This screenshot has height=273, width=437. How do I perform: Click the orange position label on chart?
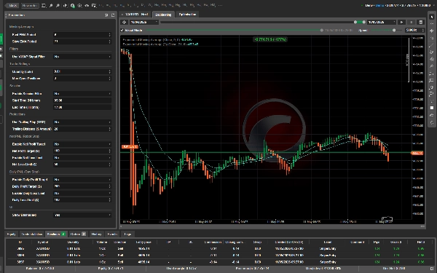(130, 146)
